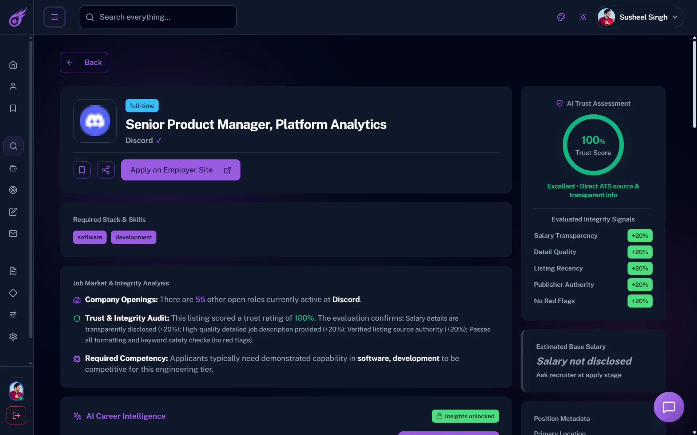Screen dimensions: 697x435
Task: Open the chat support bubble
Action: click(x=669, y=407)
